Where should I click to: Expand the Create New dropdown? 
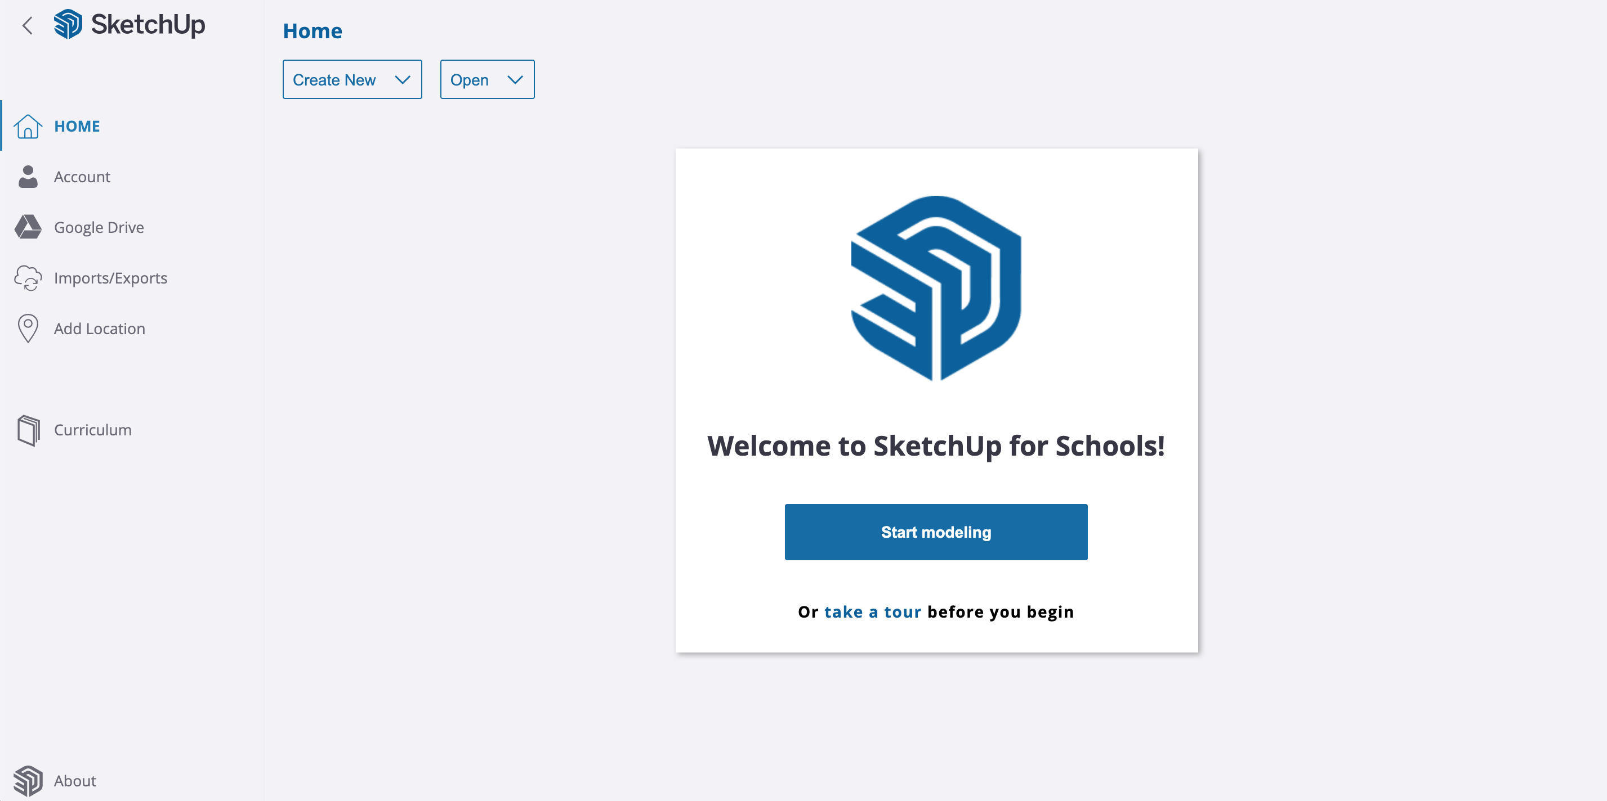pyautogui.click(x=352, y=80)
